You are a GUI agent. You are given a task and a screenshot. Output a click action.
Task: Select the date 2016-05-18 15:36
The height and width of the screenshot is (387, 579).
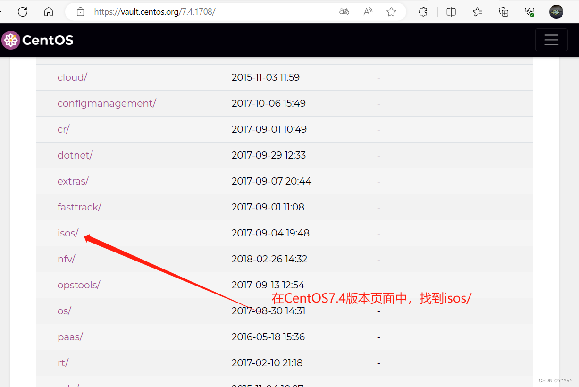pyautogui.click(x=268, y=337)
